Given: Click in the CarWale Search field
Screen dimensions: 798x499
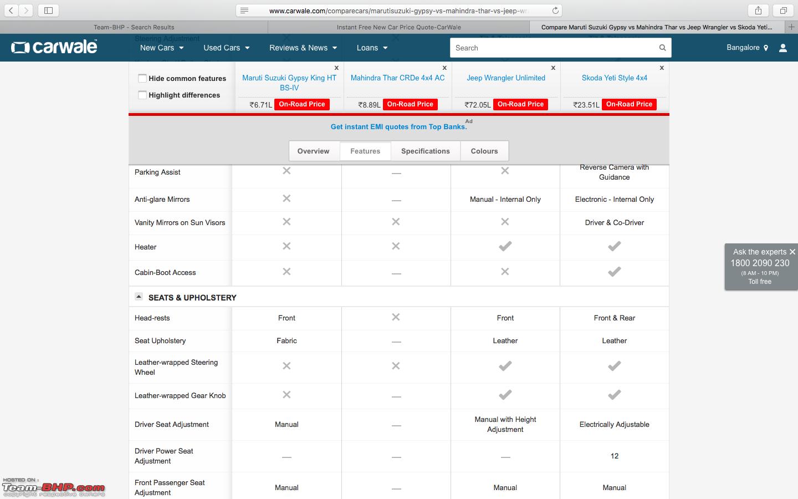Looking at the screenshot, I should [x=554, y=48].
